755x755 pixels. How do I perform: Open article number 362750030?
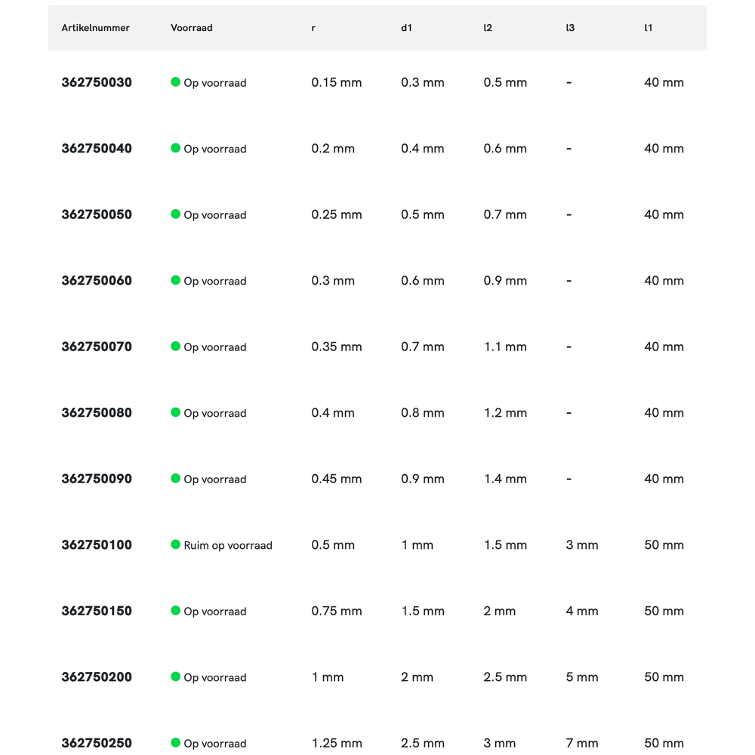point(97,82)
